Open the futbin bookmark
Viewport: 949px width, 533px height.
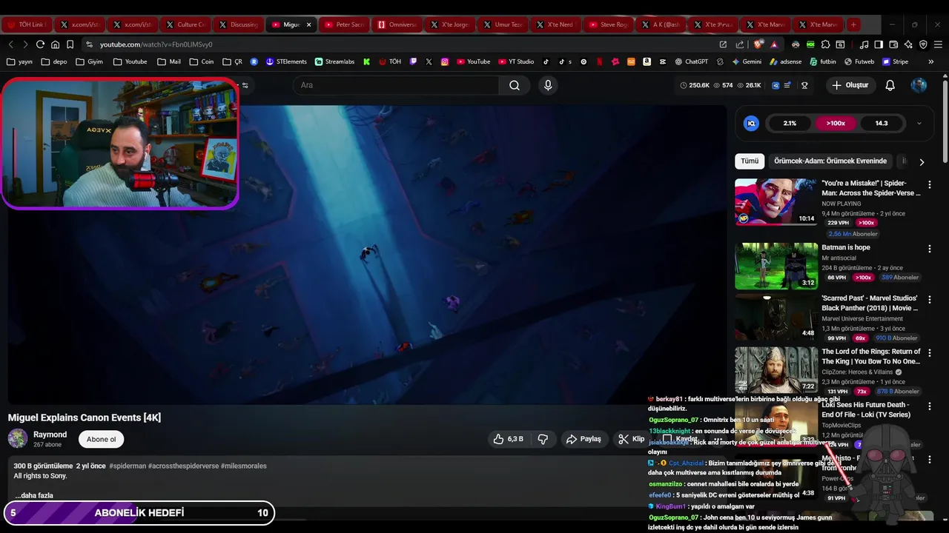click(823, 62)
